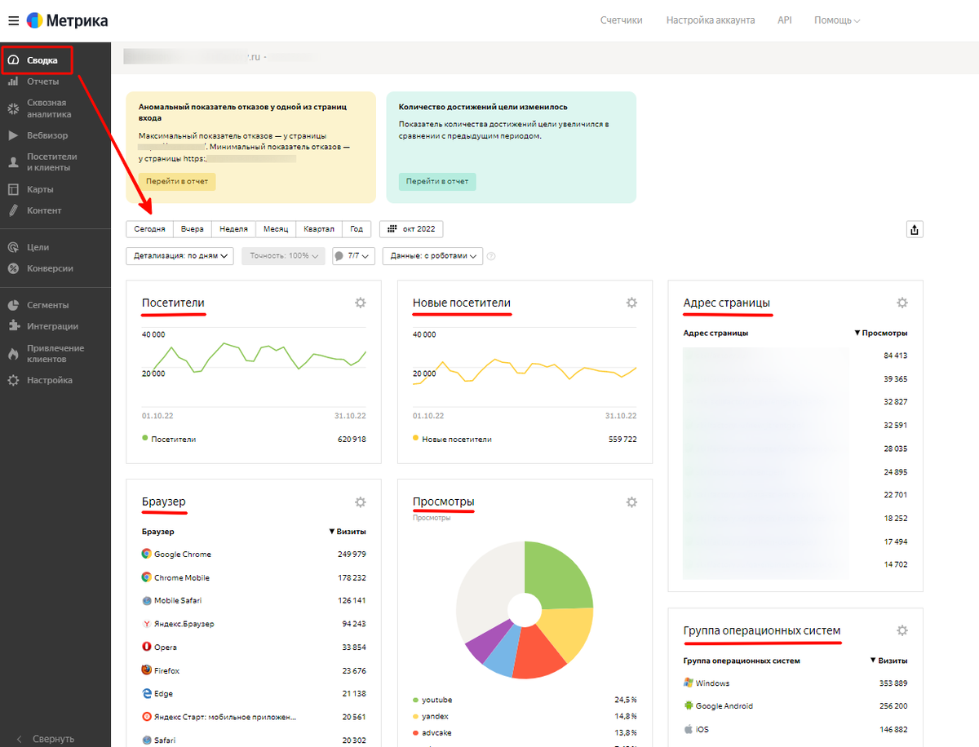Image resolution: width=979 pixels, height=747 pixels.
Task: Click the Google Android row
Action: coord(795,706)
